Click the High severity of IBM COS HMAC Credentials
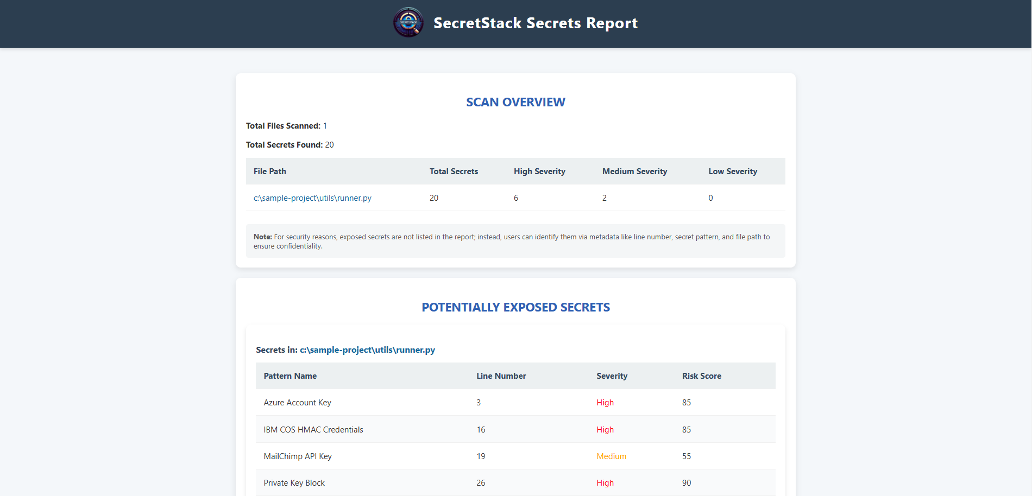The height and width of the screenshot is (496, 1032). click(605, 430)
